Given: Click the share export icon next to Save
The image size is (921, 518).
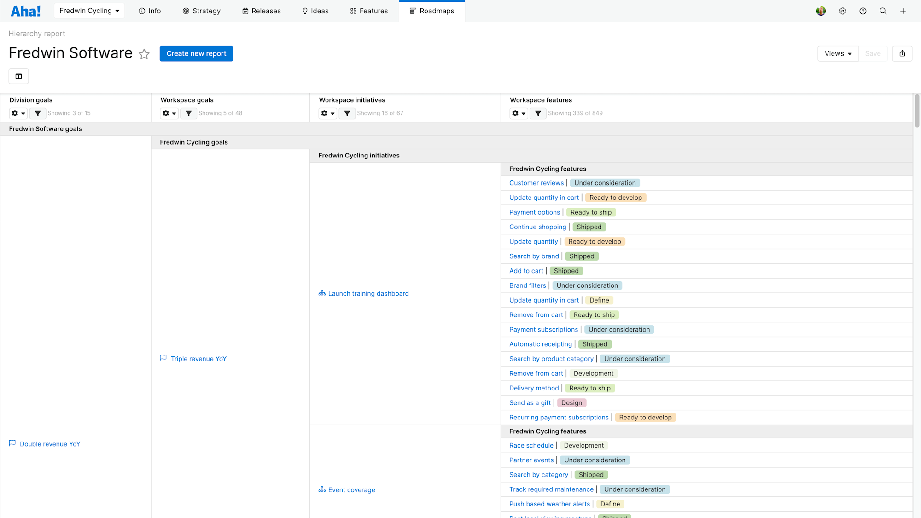Looking at the screenshot, I should [x=902, y=53].
